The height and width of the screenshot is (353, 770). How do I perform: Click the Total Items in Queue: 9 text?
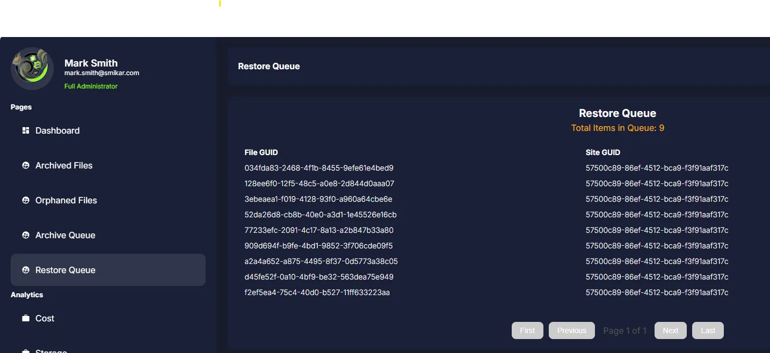point(618,128)
